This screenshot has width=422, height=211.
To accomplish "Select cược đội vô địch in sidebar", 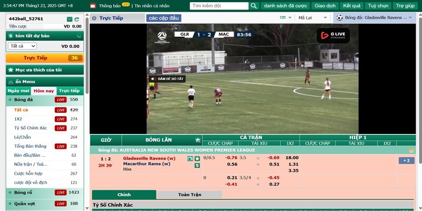I will pyautogui.click(x=31, y=183).
